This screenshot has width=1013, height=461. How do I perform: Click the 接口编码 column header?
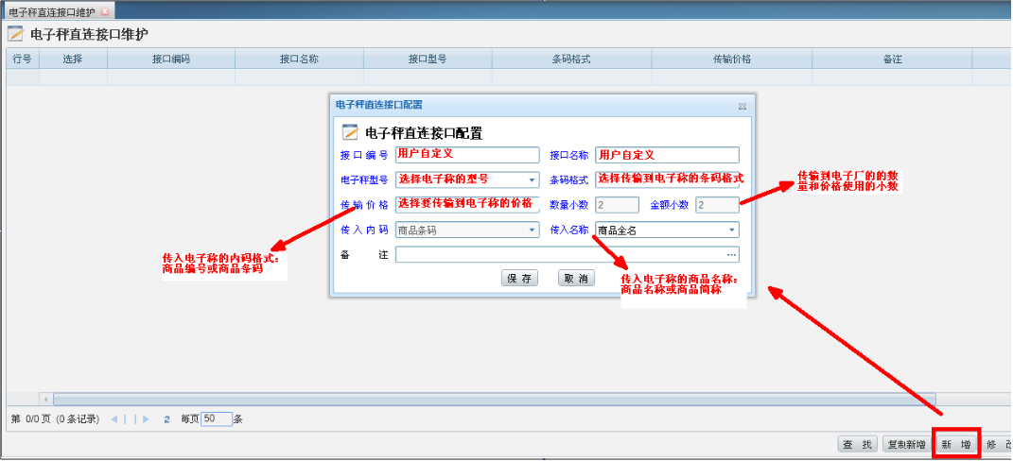[x=171, y=59]
